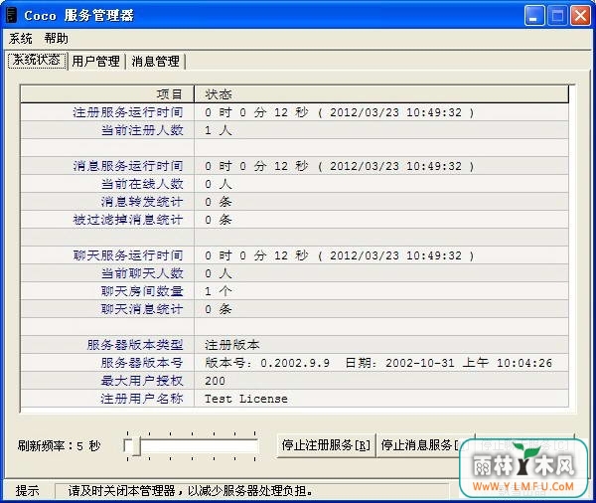
Task: Click the 提示 status bar label
Action: [x=27, y=491]
